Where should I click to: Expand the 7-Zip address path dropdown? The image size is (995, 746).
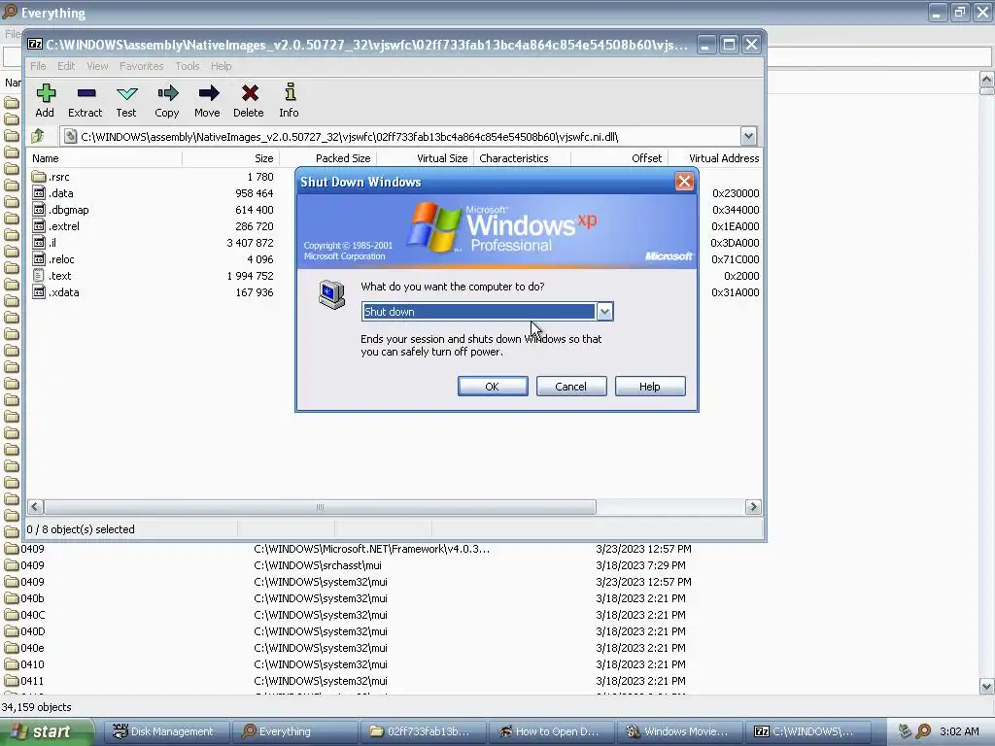tap(748, 136)
